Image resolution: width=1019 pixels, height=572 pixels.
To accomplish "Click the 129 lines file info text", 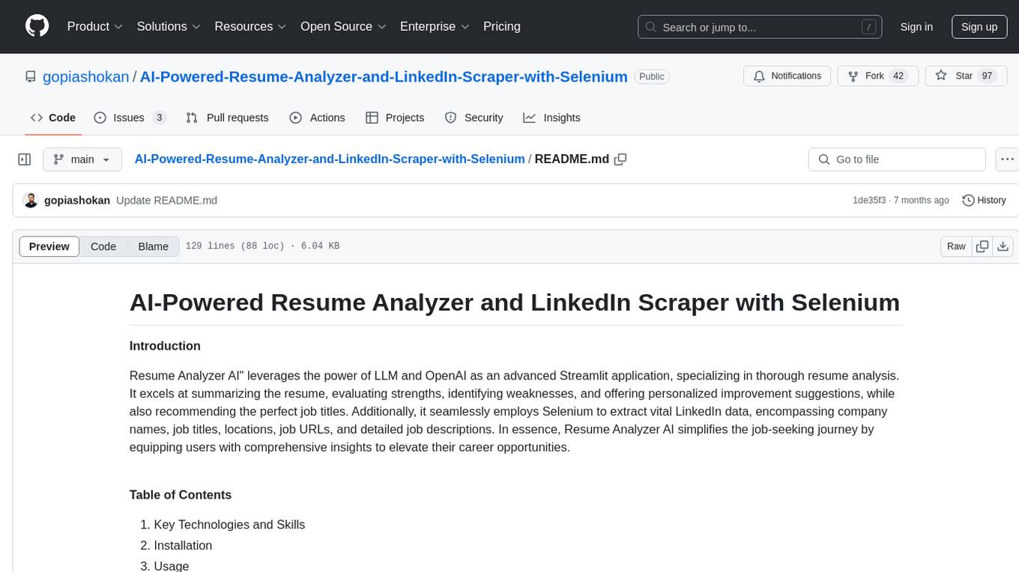I will (262, 246).
